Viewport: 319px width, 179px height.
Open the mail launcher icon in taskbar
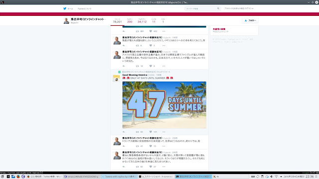(x=13, y=177)
